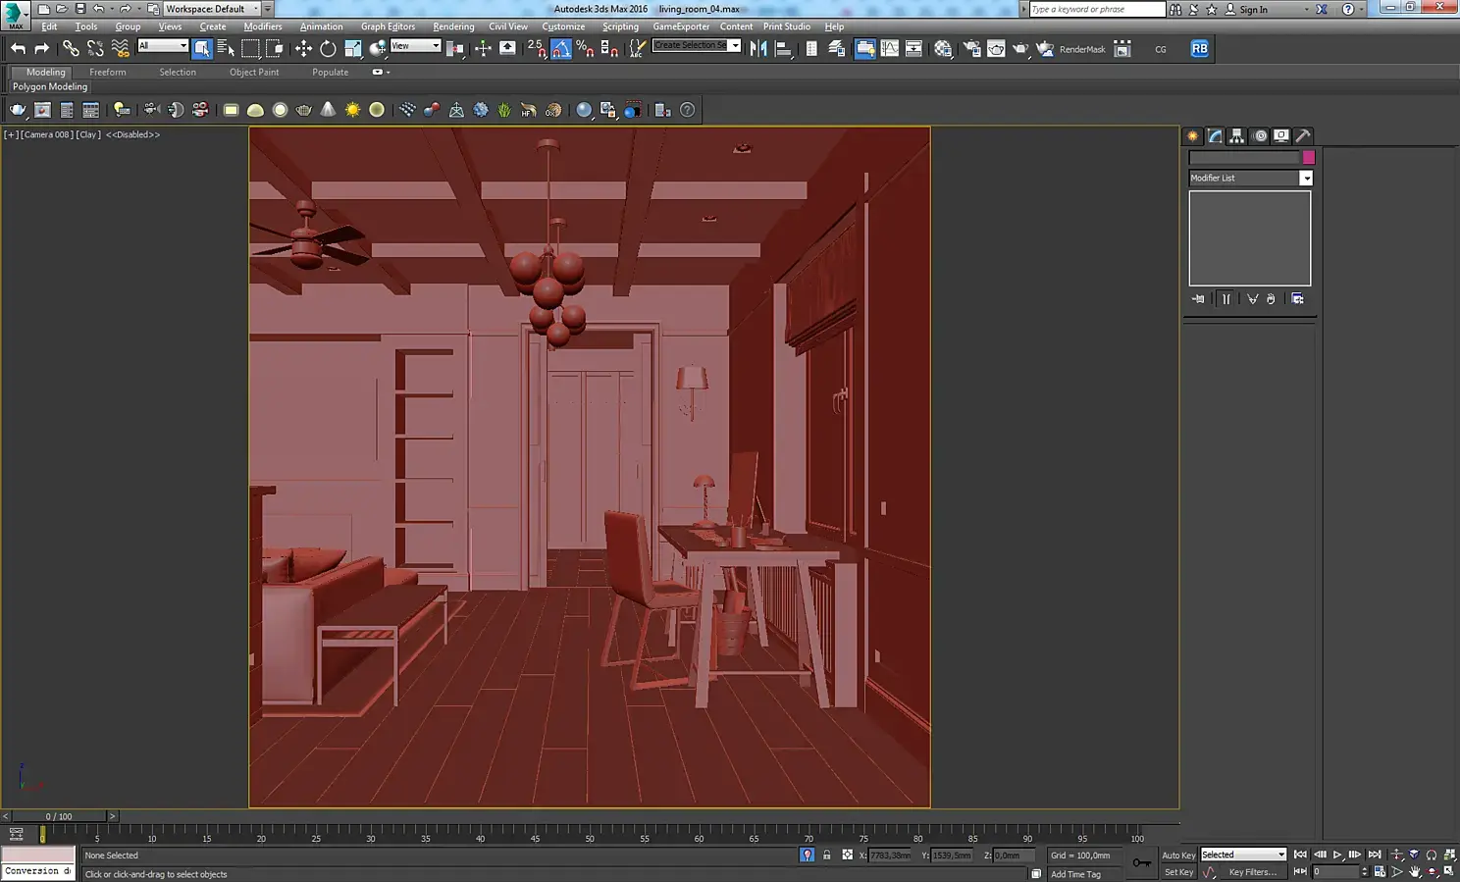Click the pink object color swatch
Screen dimensions: 1460x882
point(1308,157)
